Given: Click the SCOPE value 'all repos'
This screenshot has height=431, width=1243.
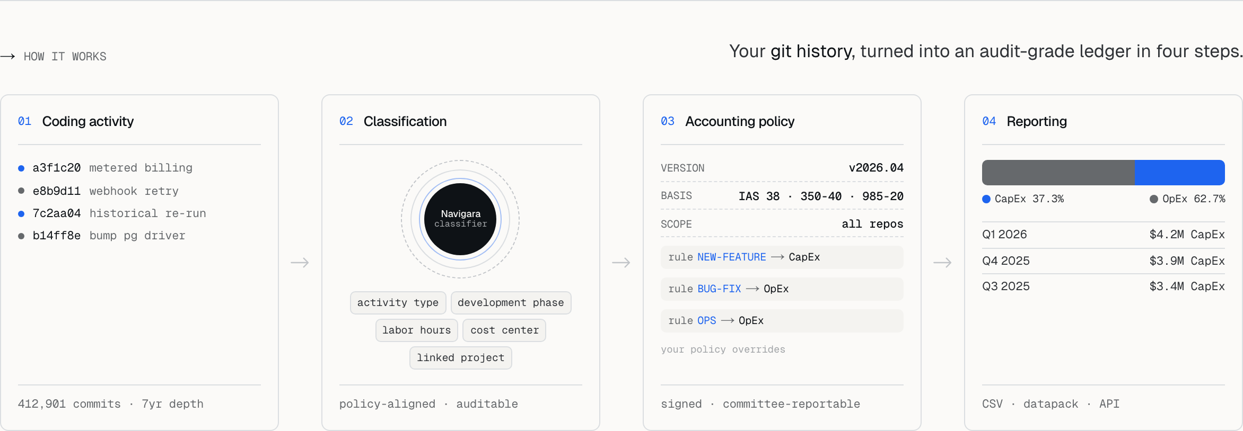Looking at the screenshot, I should (x=872, y=224).
